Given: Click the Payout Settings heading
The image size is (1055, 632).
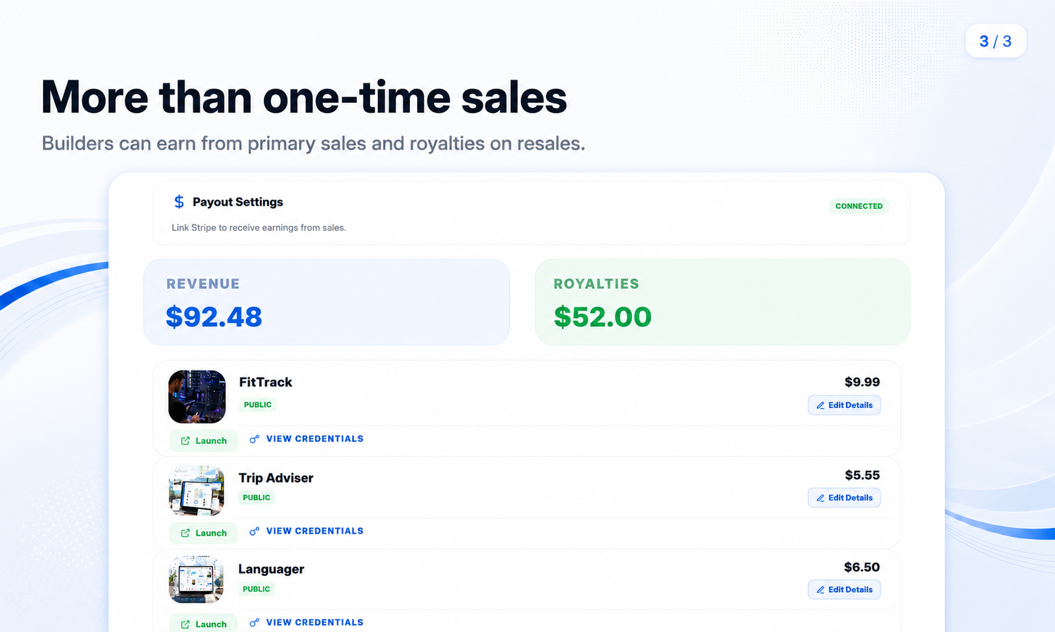Looking at the screenshot, I should 238,202.
